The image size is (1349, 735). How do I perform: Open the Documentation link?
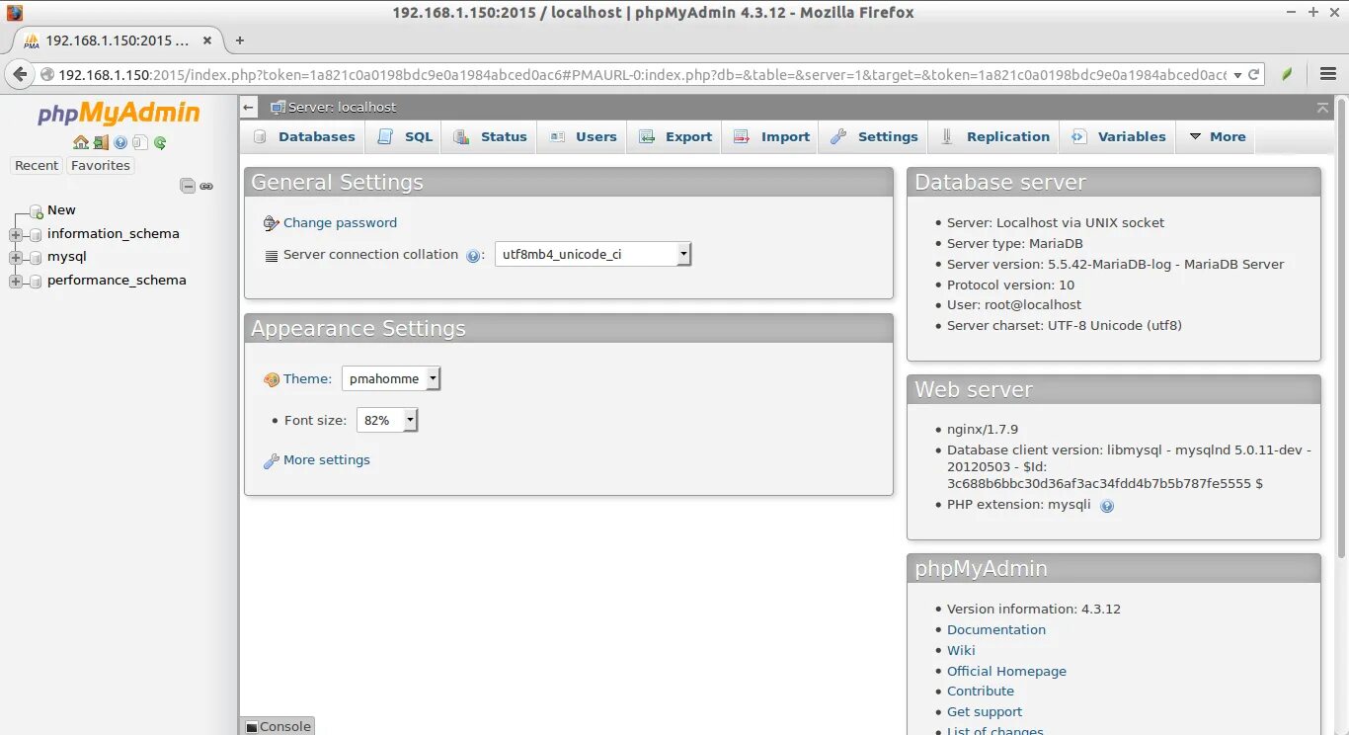(x=996, y=630)
